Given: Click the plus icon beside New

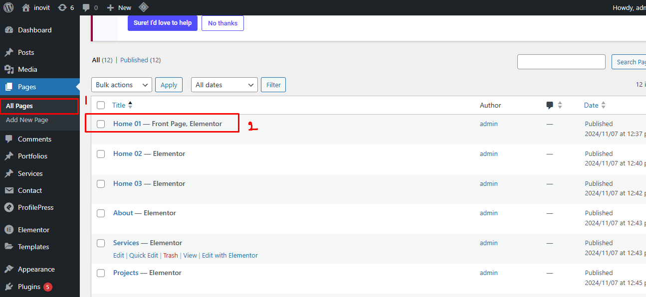Looking at the screenshot, I should coord(111,7).
